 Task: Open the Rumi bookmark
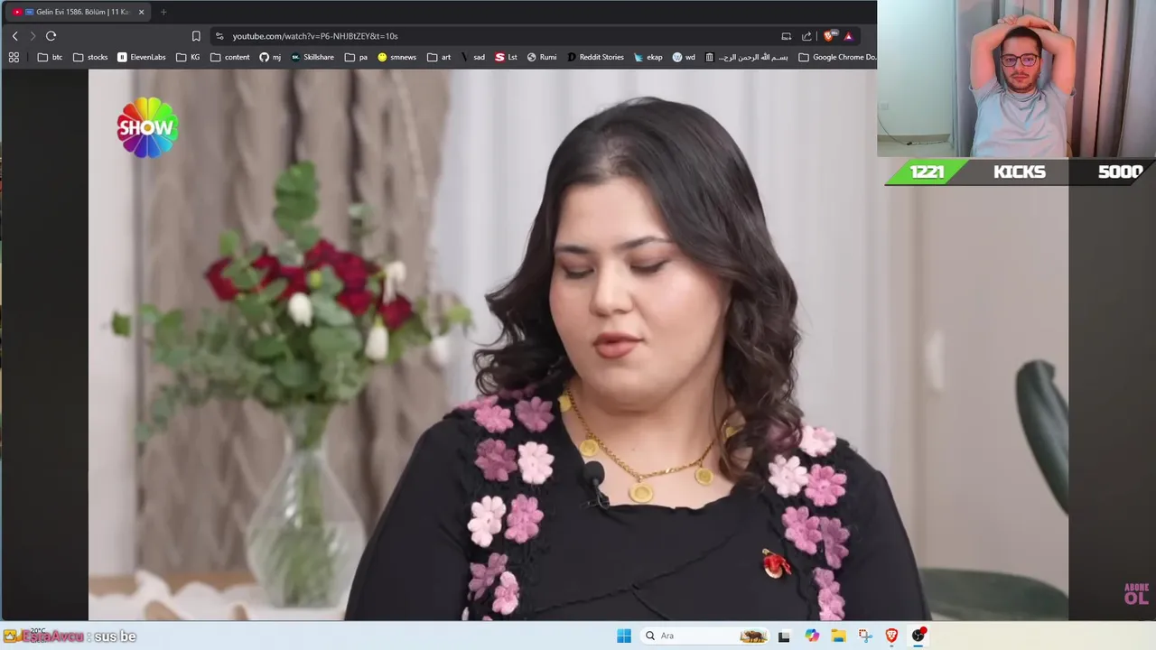pyautogui.click(x=542, y=57)
